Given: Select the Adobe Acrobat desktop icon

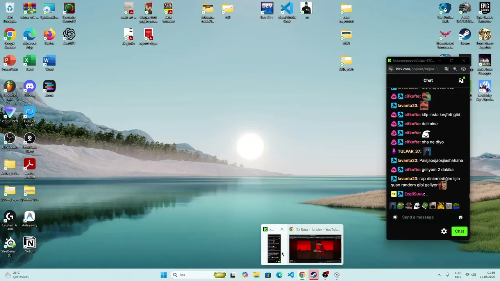Looking at the screenshot, I should (x=29, y=169).
